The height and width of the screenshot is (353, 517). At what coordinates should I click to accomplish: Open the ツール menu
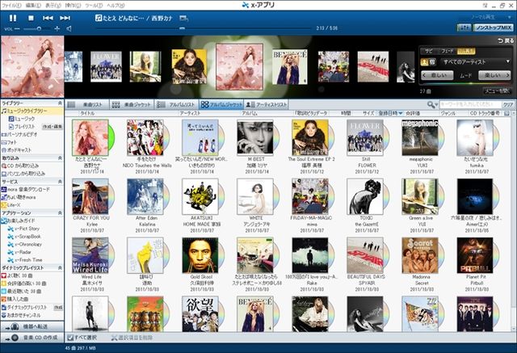click(x=94, y=6)
